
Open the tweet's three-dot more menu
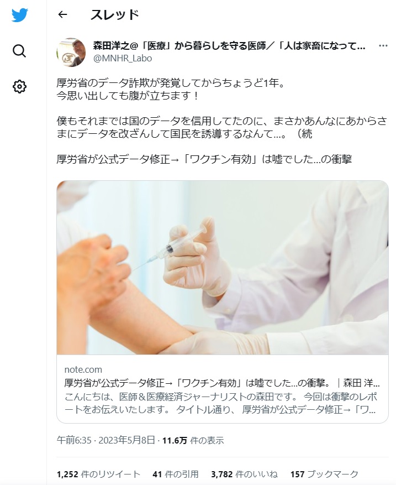pyautogui.click(x=383, y=46)
